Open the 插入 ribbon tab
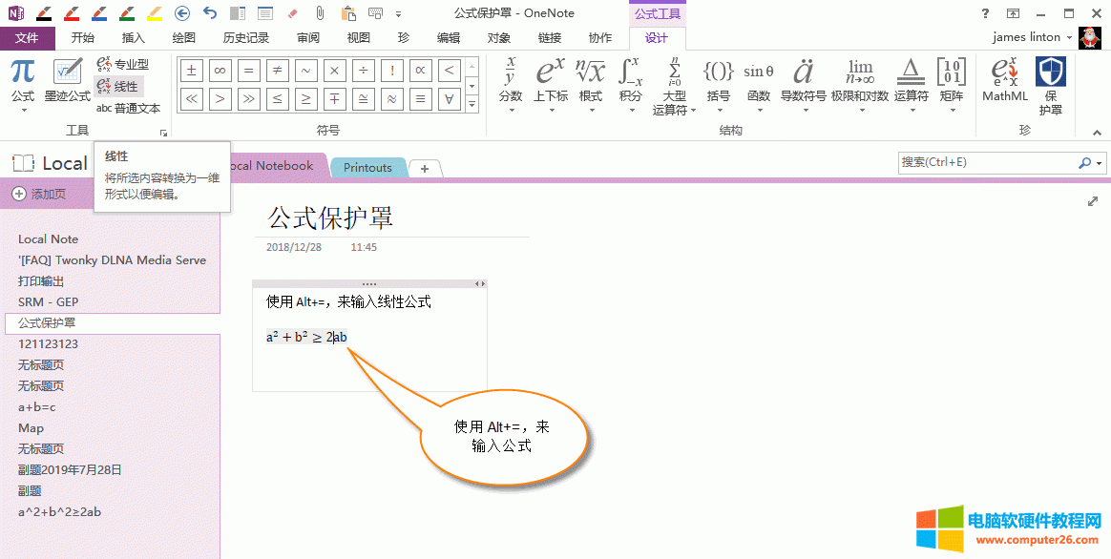The height and width of the screenshot is (559, 1111). point(134,38)
